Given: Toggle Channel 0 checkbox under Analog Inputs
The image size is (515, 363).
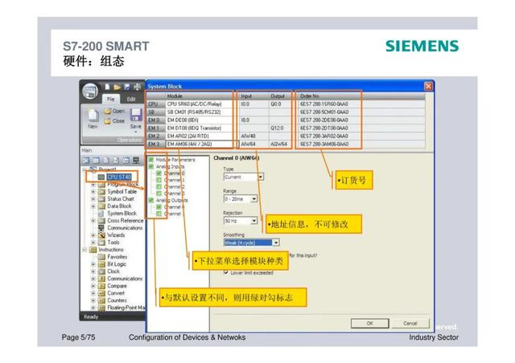Looking at the screenshot, I should coord(159,173).
